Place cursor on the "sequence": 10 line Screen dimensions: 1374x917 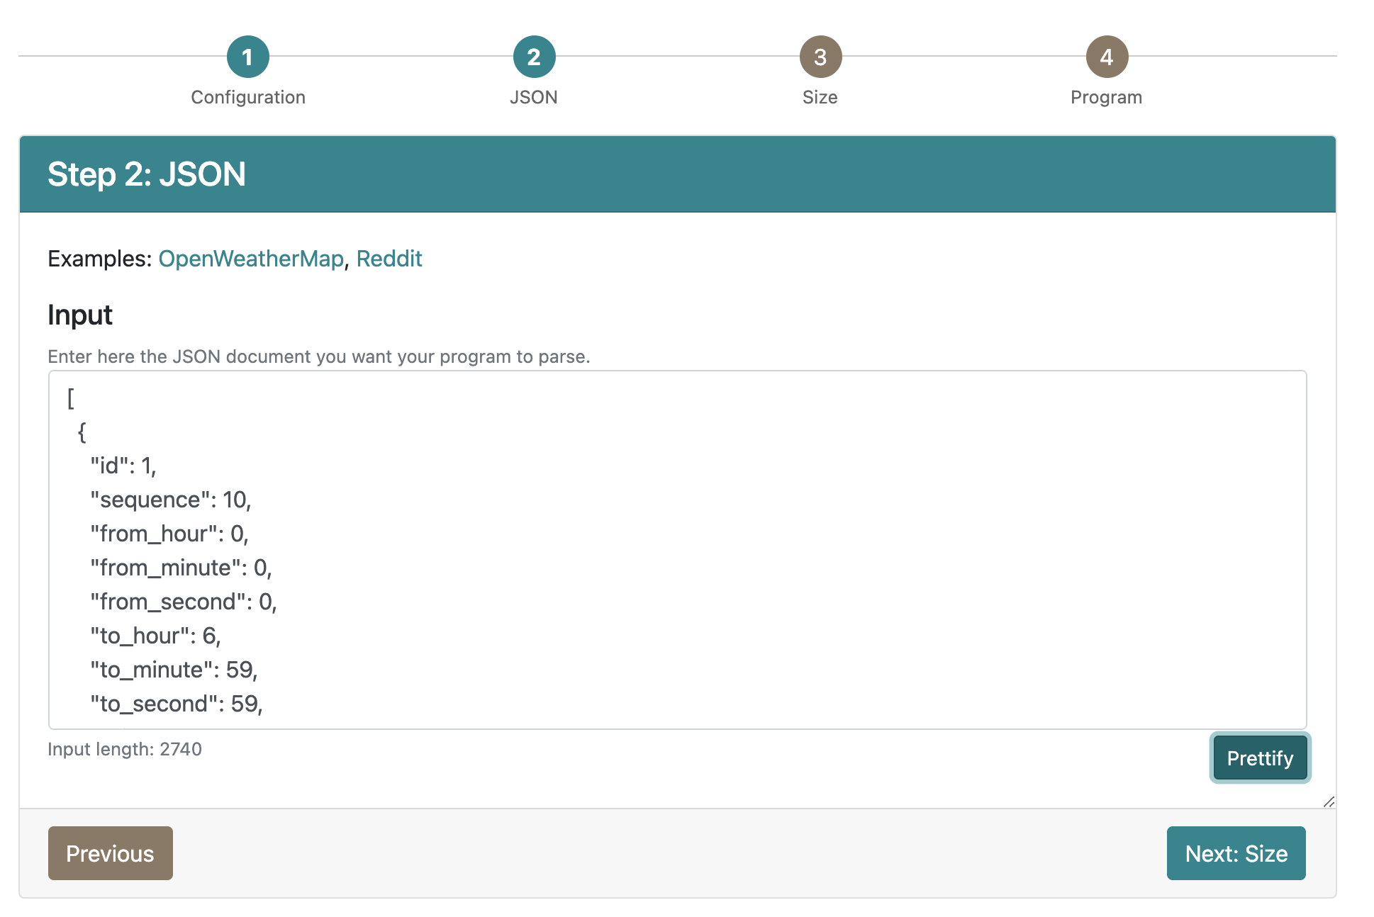(171, 500)
